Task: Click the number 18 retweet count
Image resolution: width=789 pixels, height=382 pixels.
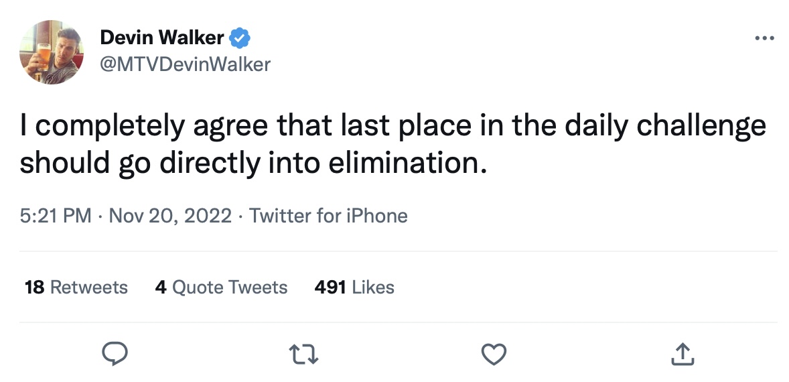Action: 34,288
